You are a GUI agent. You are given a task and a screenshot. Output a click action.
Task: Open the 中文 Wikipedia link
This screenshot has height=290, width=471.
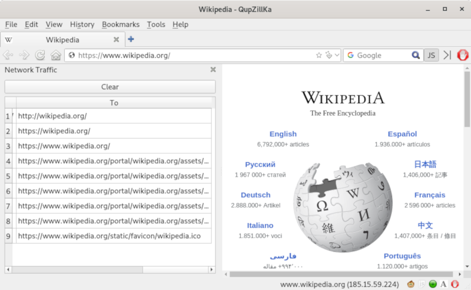point(425,225)
